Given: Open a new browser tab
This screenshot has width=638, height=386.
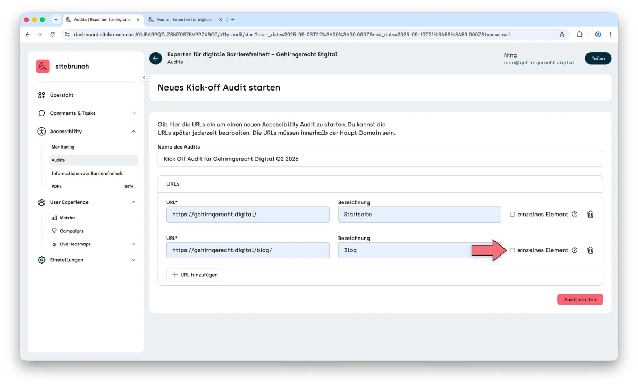Looking at the screenshot, I should coord(233,20).
